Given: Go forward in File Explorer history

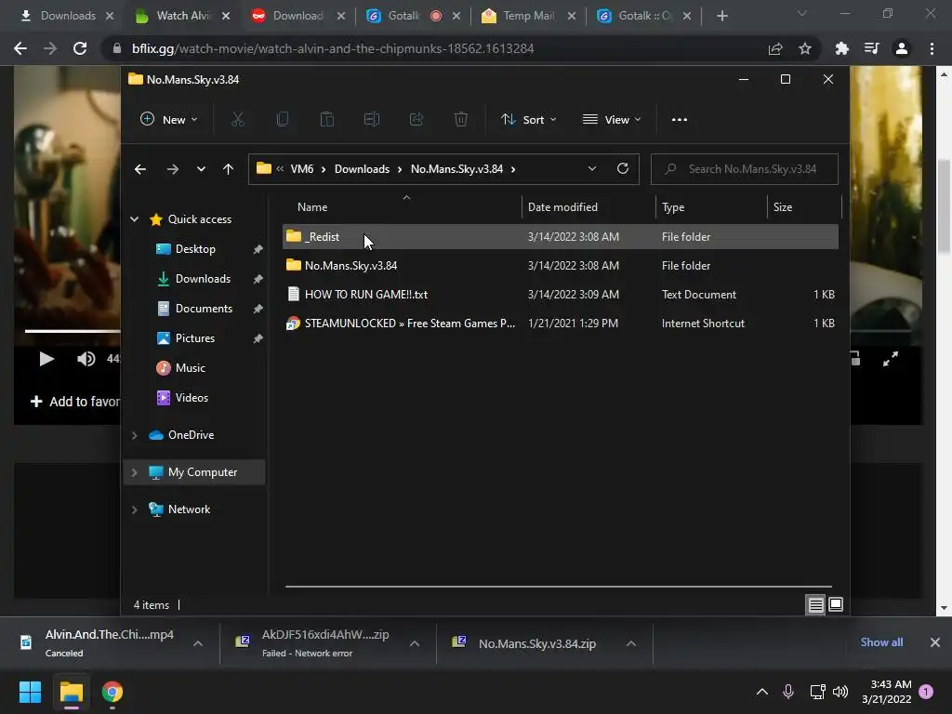Looking at the screenshot, I should pos(172,169).
